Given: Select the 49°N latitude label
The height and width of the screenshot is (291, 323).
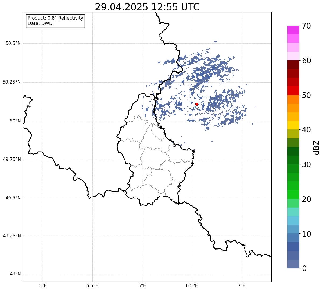Looking at the screenshot, I should [x=15, y=274].
